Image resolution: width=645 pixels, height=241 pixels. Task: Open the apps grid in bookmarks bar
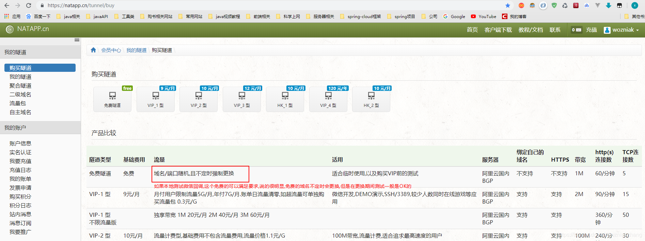coord(12,16)
